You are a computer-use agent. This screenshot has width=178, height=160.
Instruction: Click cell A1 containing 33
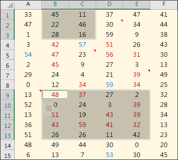(28, 15)
